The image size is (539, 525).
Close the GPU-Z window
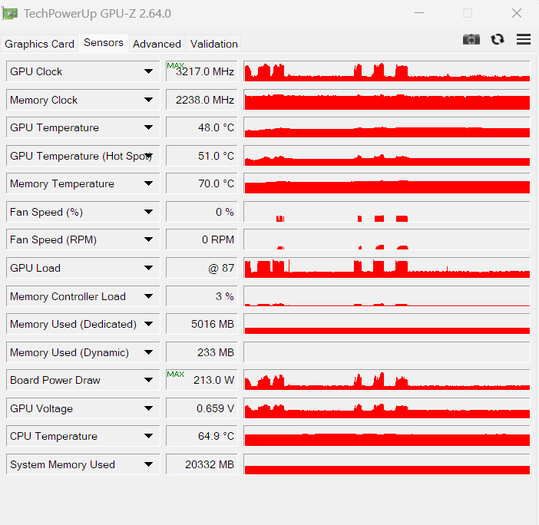tap(516, 13)
